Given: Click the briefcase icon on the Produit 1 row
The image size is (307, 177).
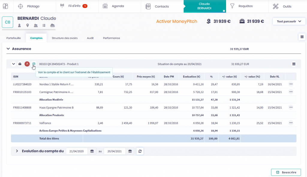Looking at the screenshot, I should (x=20, y=64).
